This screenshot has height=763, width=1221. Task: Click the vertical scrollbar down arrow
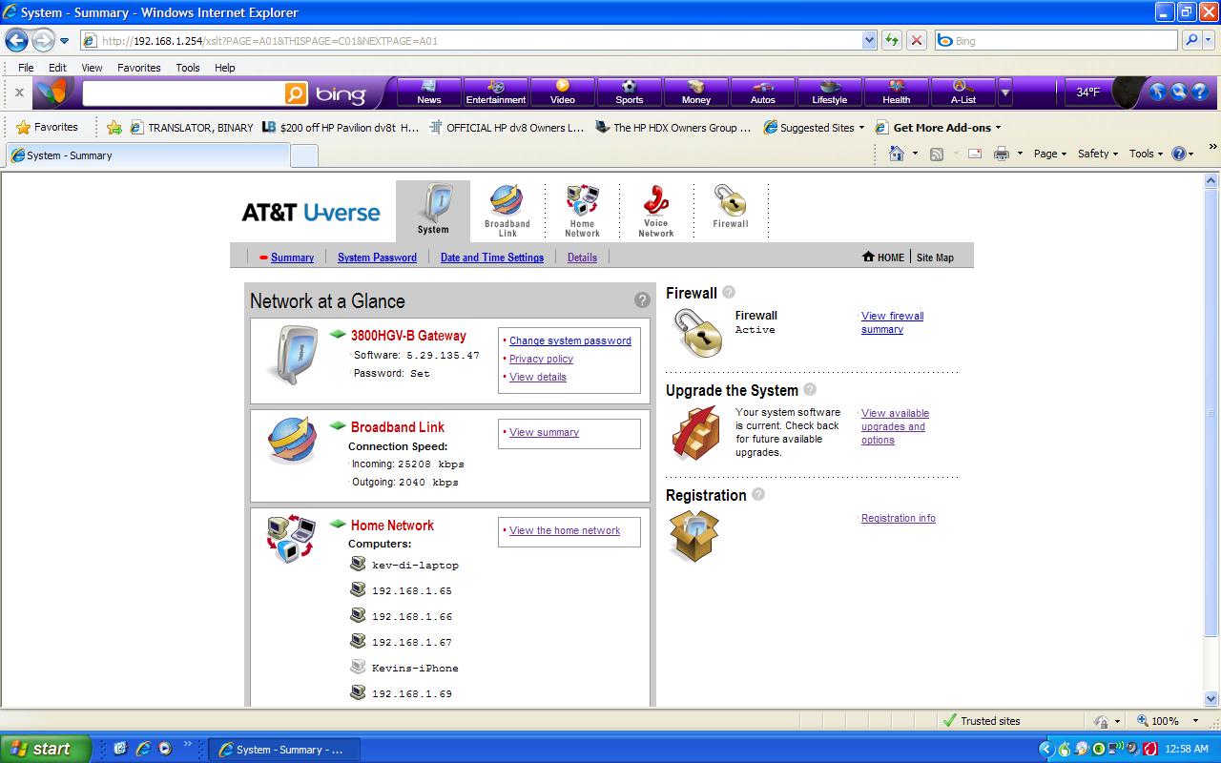coord(1211,697)
